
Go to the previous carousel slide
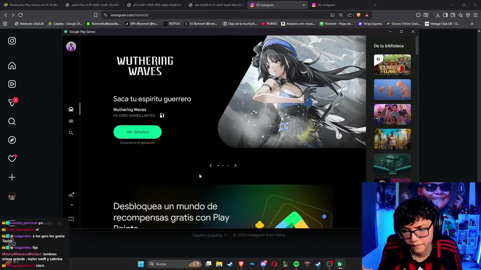[x=210, y=165]
